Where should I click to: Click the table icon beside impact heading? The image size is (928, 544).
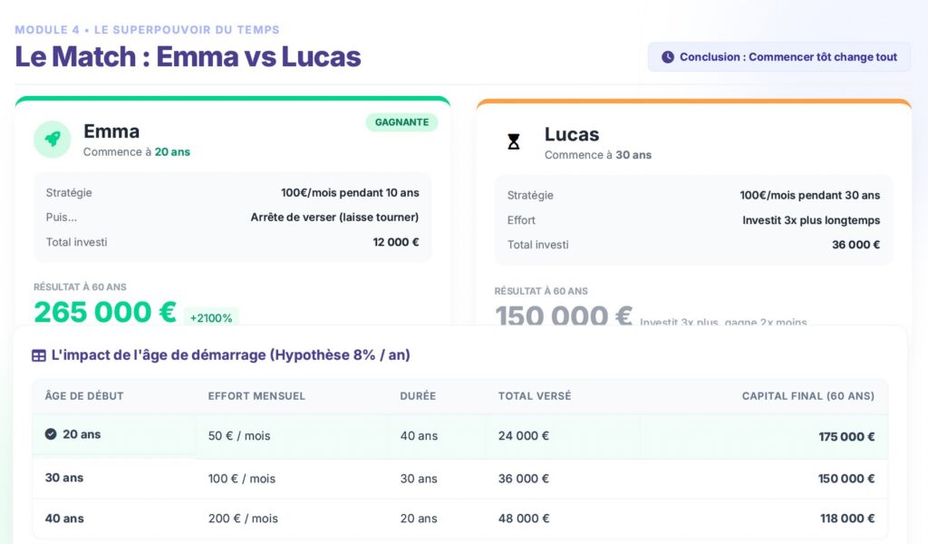coord(39,355)
